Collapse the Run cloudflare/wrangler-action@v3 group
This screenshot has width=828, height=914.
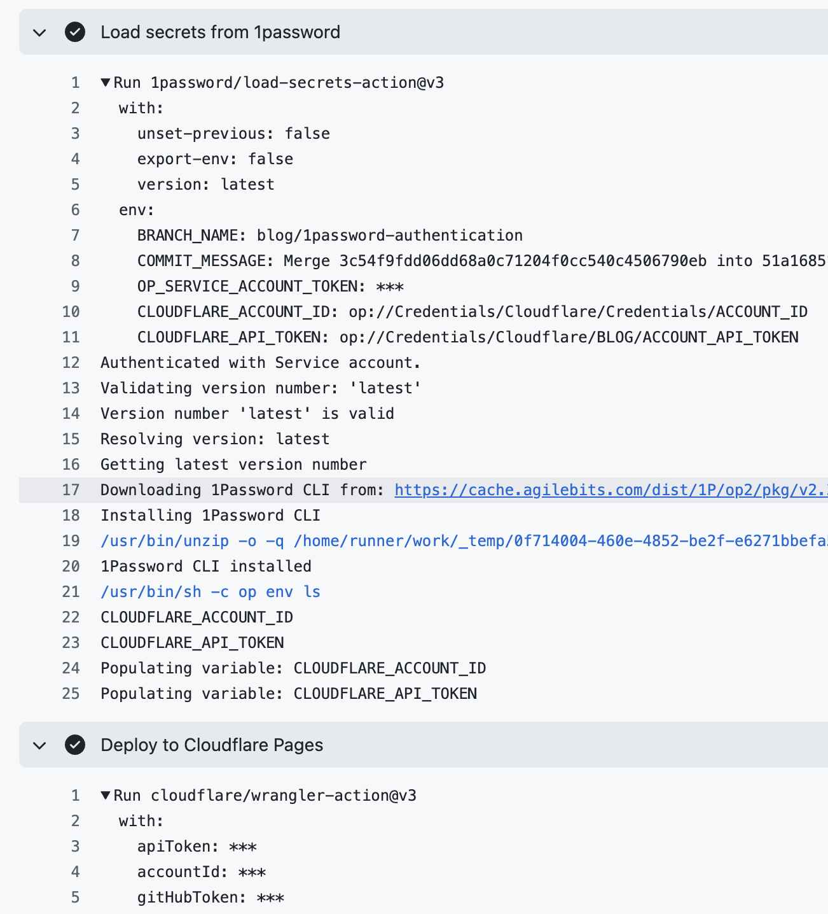click(105, 795)
